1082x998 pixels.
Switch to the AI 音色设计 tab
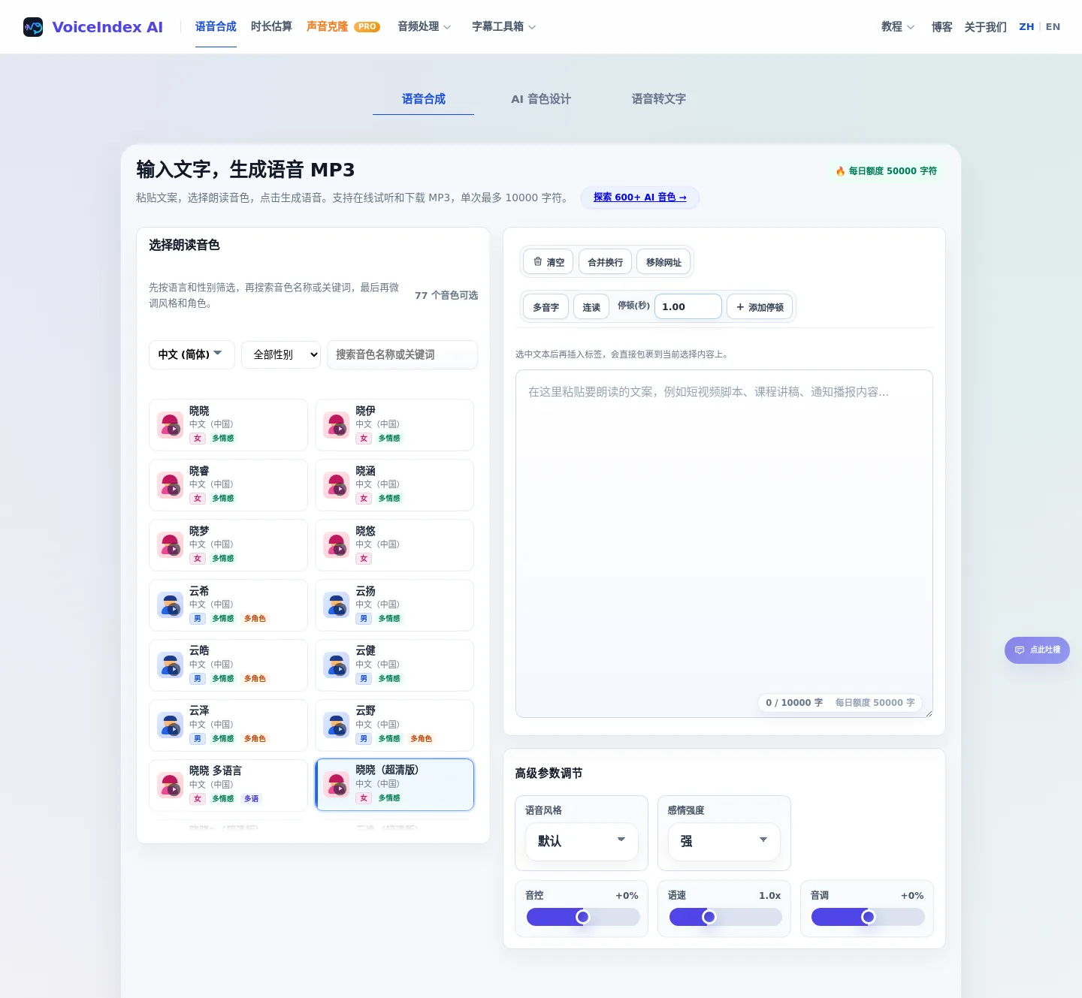[541, 99]
